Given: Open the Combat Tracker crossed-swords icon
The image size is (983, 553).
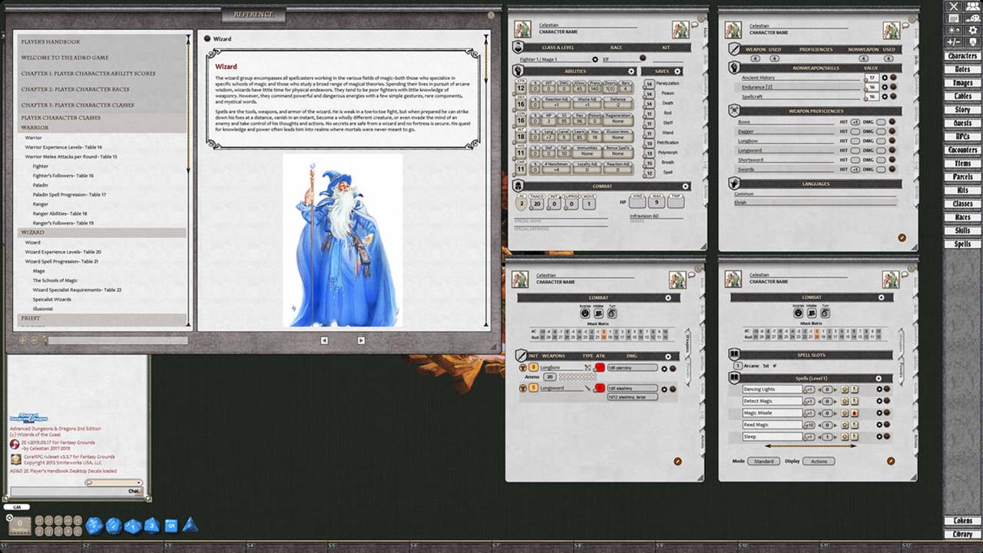Looking at the screenshot, I should coord(954,6).
